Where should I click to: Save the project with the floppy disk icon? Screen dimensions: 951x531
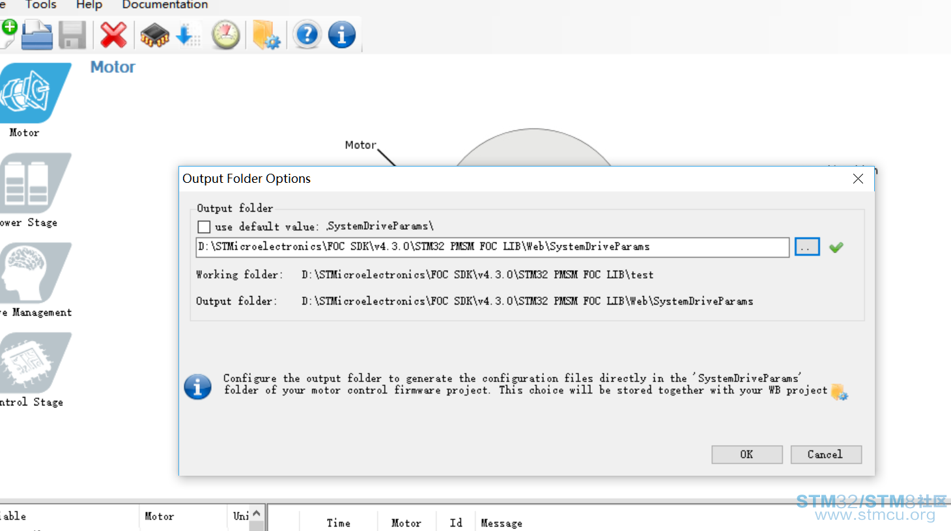[x=72, y=34]
